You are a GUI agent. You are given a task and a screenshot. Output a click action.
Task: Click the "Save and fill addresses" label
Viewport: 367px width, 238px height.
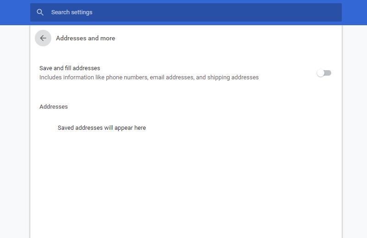pyautogui.click(x=70, y=68)
